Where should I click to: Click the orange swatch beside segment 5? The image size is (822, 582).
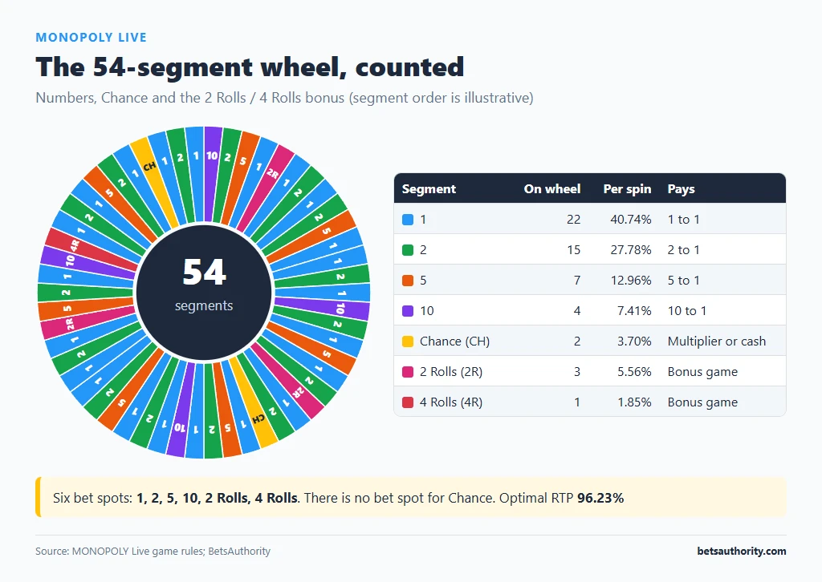tap(407, 280)
